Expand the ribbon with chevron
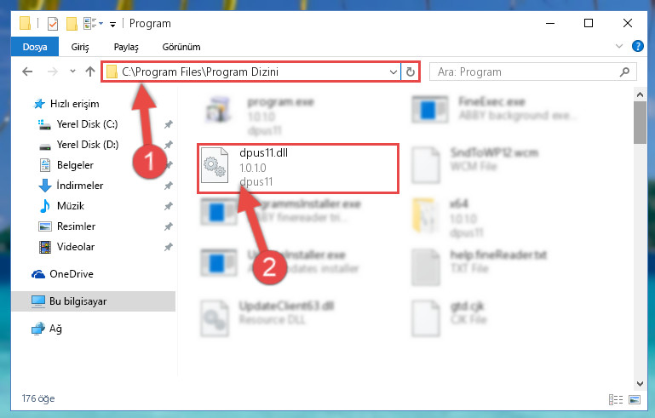Viewport: 655px width, 418px height. 619,46
